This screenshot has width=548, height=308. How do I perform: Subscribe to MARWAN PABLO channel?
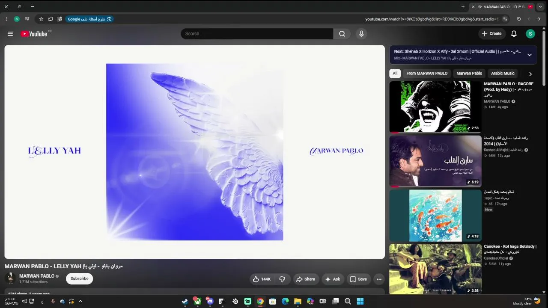[79, 278]
